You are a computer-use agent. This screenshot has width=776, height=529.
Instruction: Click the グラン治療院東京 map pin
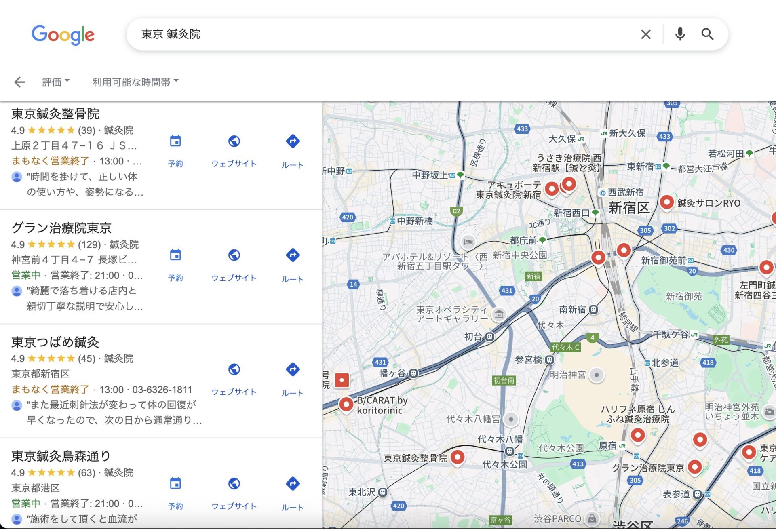click(x=695, y=468)
